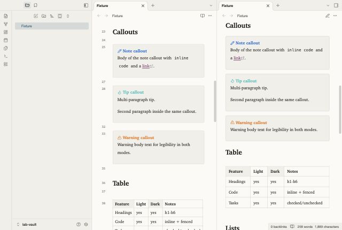This screenshot has width=342, height=230.
Task: Click inline + fenced cell in editor table
Action: point(183,221)
